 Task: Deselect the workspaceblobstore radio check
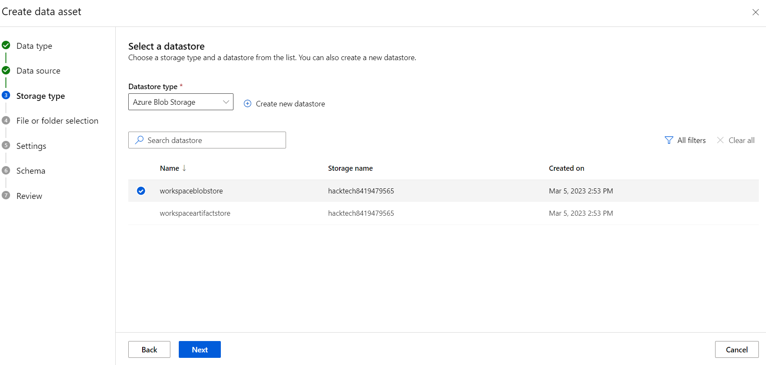tap(141, 191)
